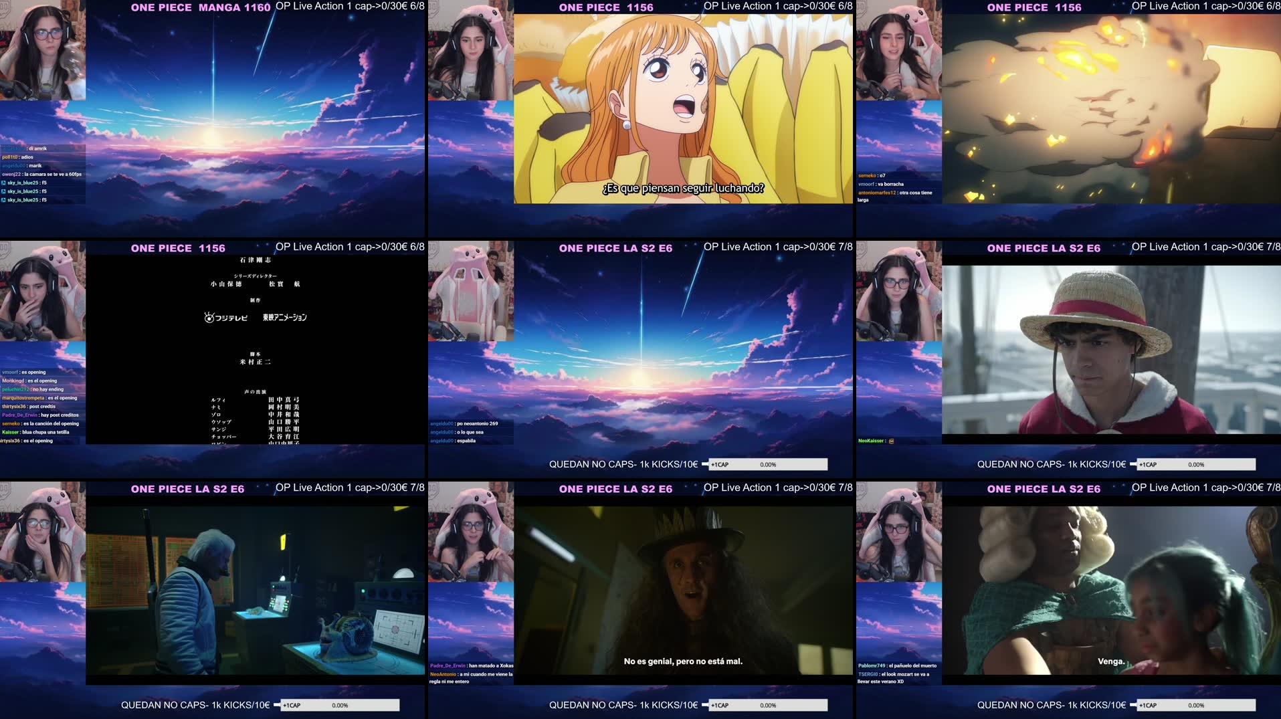Select chat message 'vmoorf : es opening'

pyautogui.click(x=23, y=372)
